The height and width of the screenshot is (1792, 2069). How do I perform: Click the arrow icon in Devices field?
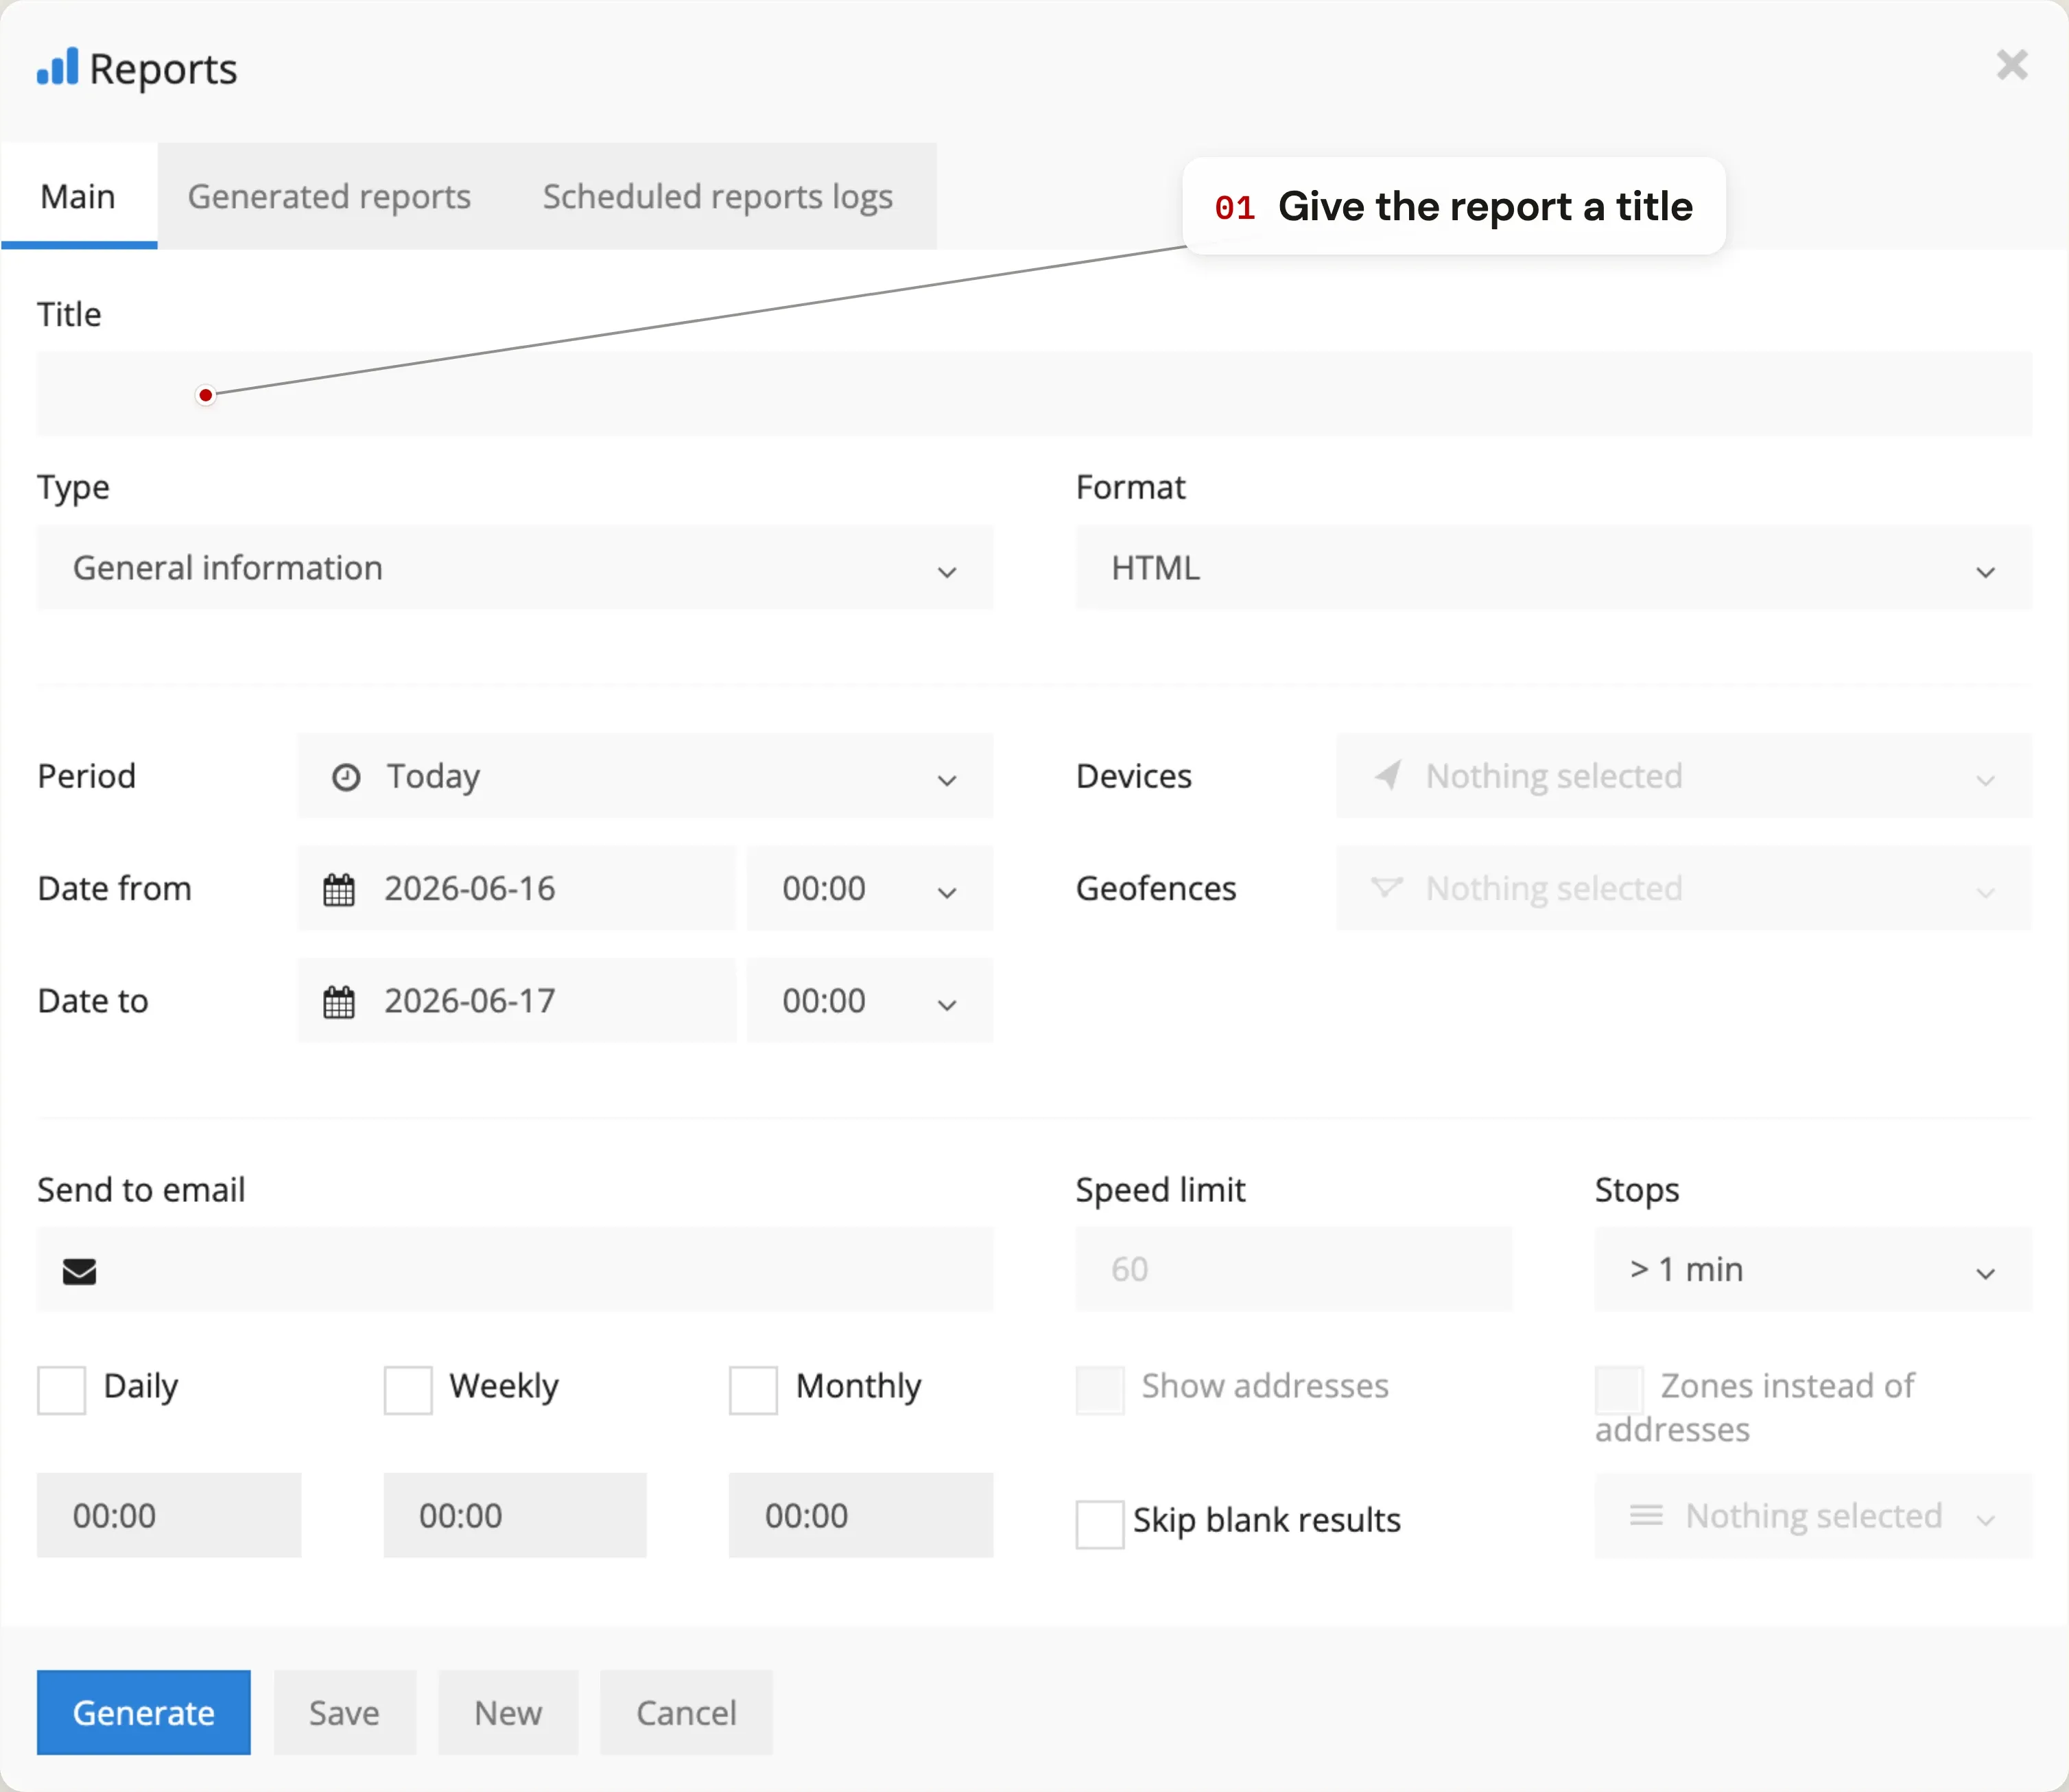point(1388,775)
